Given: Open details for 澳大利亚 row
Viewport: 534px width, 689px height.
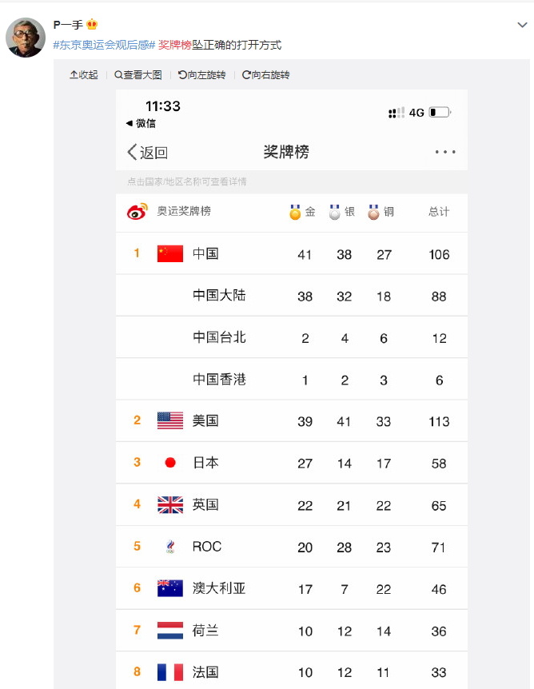Looking at the screenshot, I should 292,588.
